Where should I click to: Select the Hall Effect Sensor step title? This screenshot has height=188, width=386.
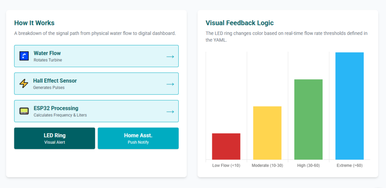pos(55,81)
